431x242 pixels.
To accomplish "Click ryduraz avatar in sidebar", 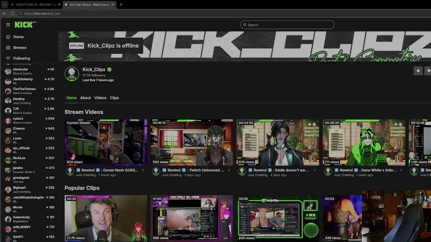I will 8,121.
